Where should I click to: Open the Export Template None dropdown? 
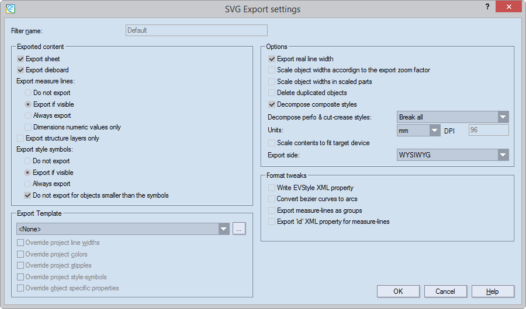pyautogui.click(x=224, y=229)
